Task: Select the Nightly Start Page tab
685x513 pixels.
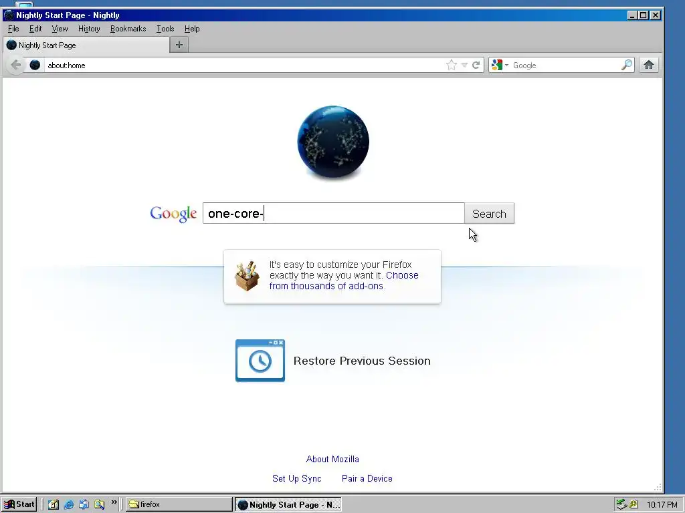Action: coord(86,45)
